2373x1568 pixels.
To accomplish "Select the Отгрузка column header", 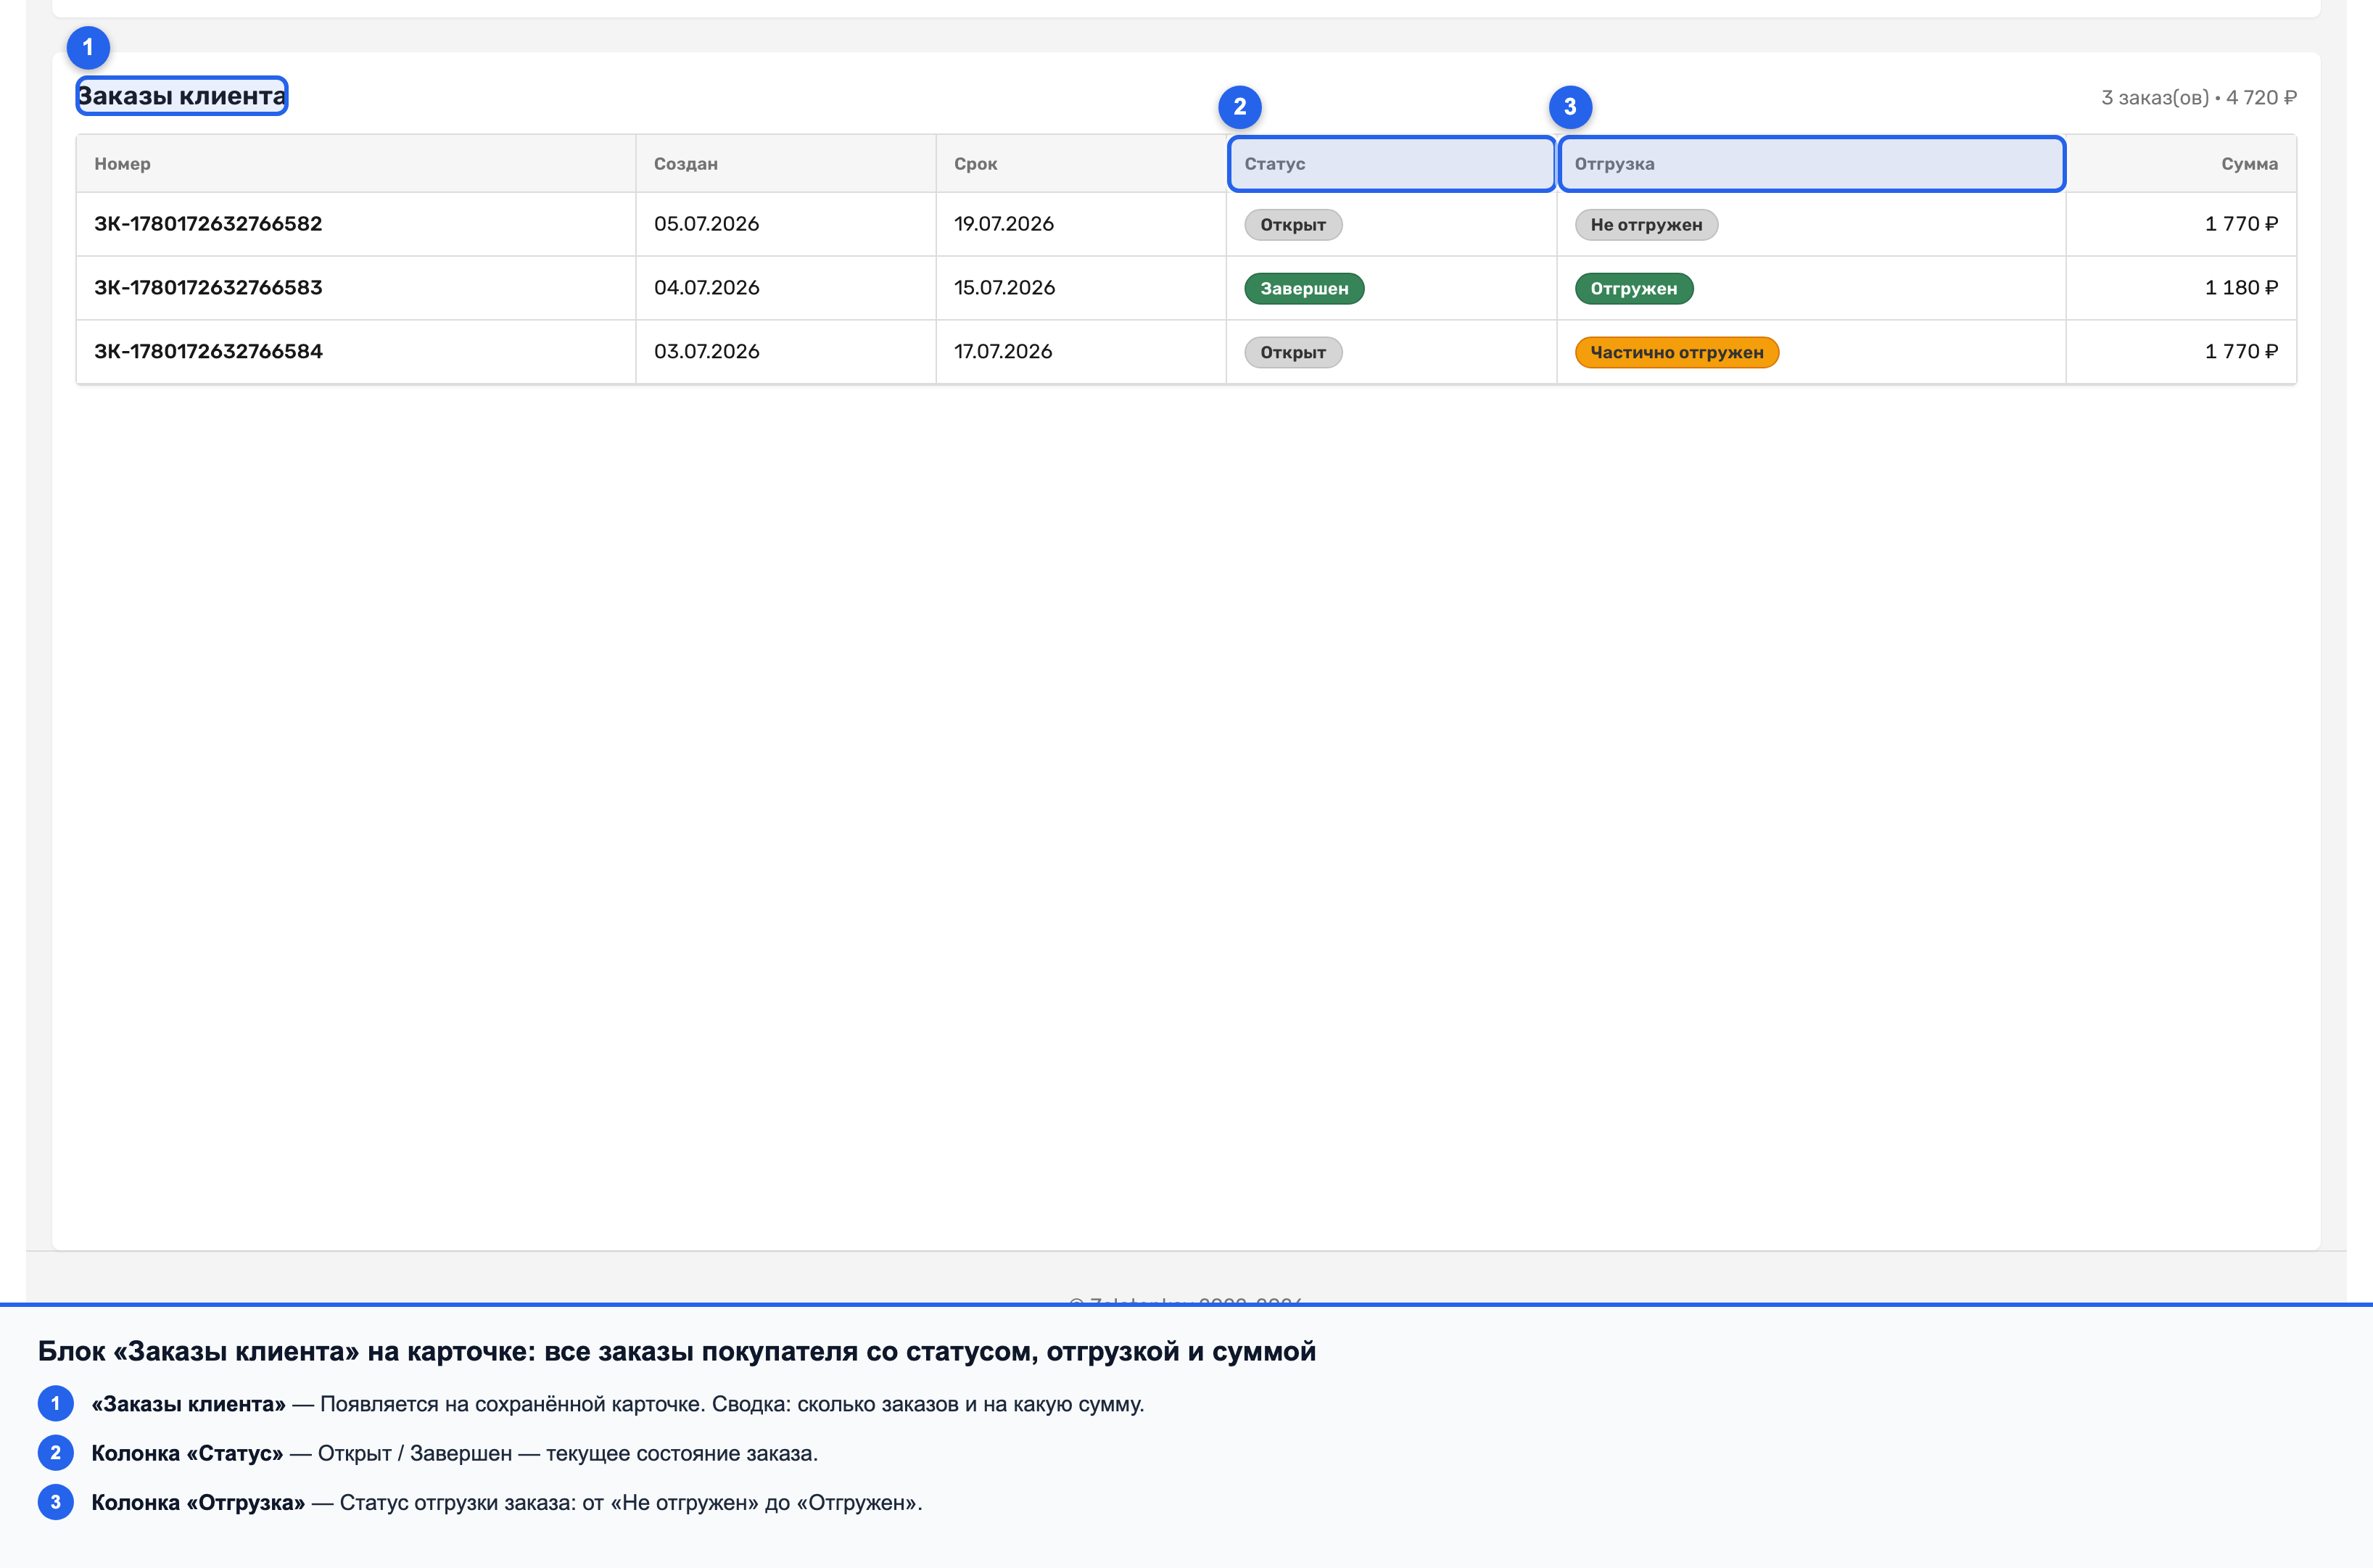I will point(1811,164).
